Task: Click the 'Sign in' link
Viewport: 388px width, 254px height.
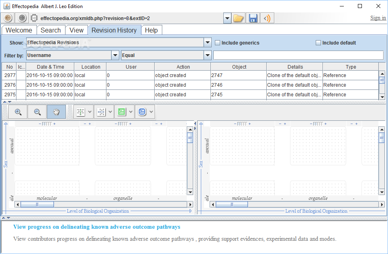Action: pos(378,18)
